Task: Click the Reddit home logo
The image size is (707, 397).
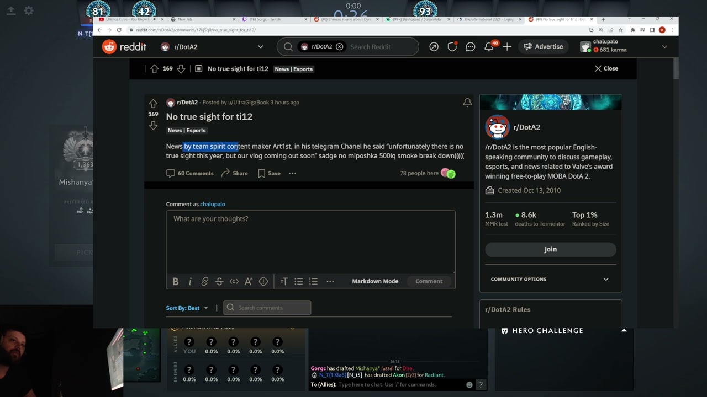Action: coord(124,47)
